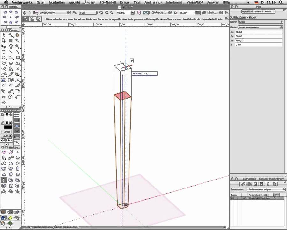Select the mirror tool
The image size is (287, 230).
click(4, 97)
